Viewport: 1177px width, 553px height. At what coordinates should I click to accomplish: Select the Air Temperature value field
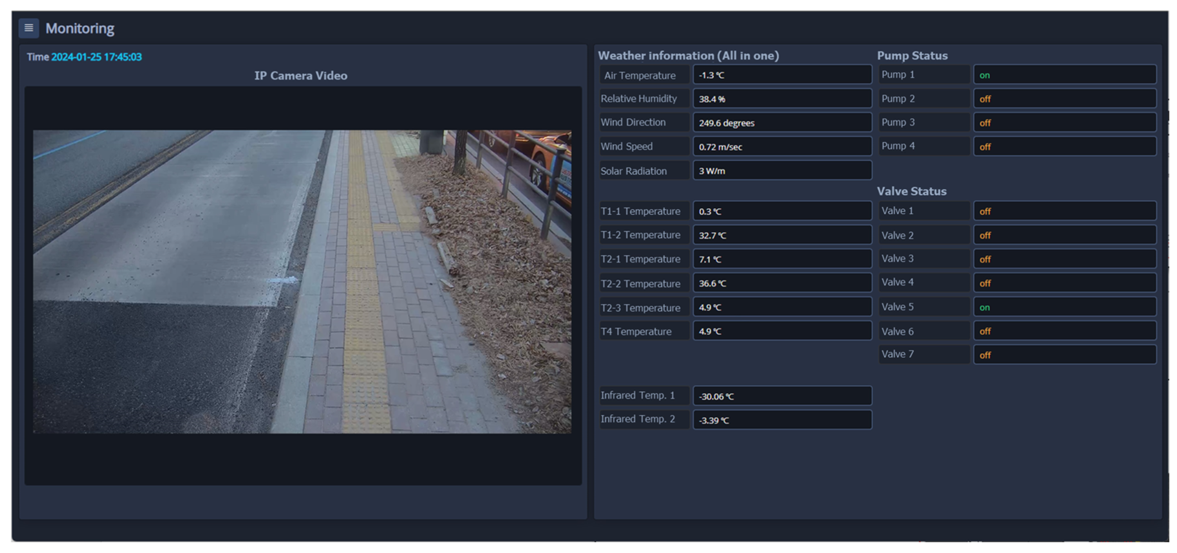[782, 75]
